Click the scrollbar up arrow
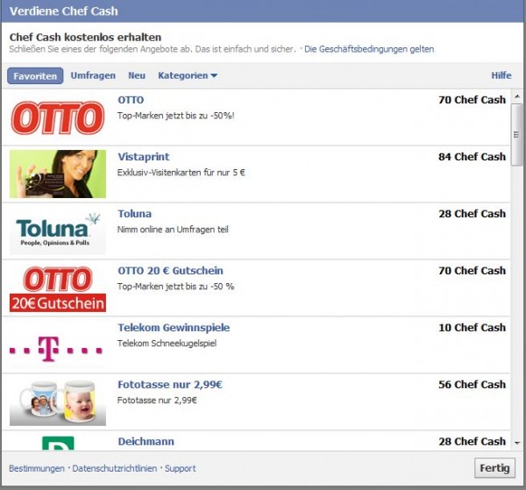This screenshot has width=526, height=490. pyautogui.click(x=516, y=96)
